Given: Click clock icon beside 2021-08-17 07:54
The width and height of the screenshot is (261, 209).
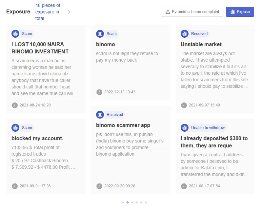Looking at the screenshot, I should point(184,186).
